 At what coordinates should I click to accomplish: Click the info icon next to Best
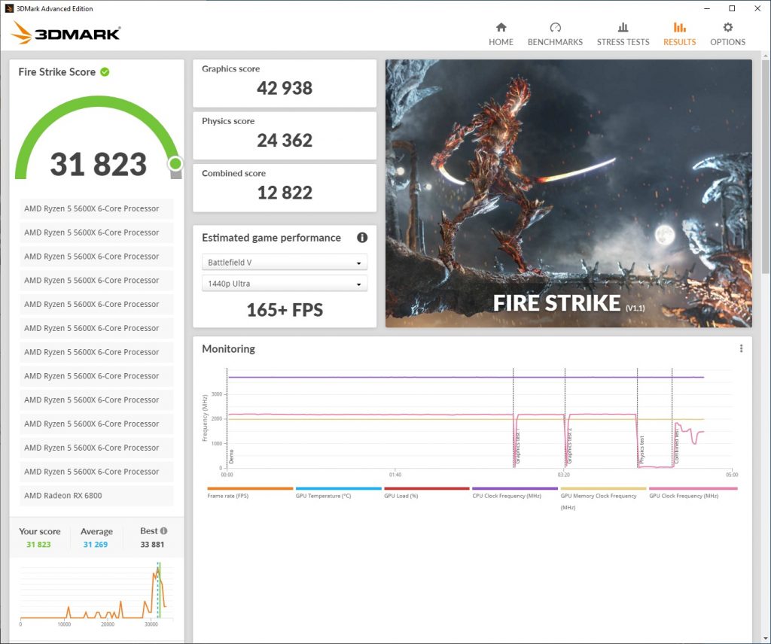point(163,531)
